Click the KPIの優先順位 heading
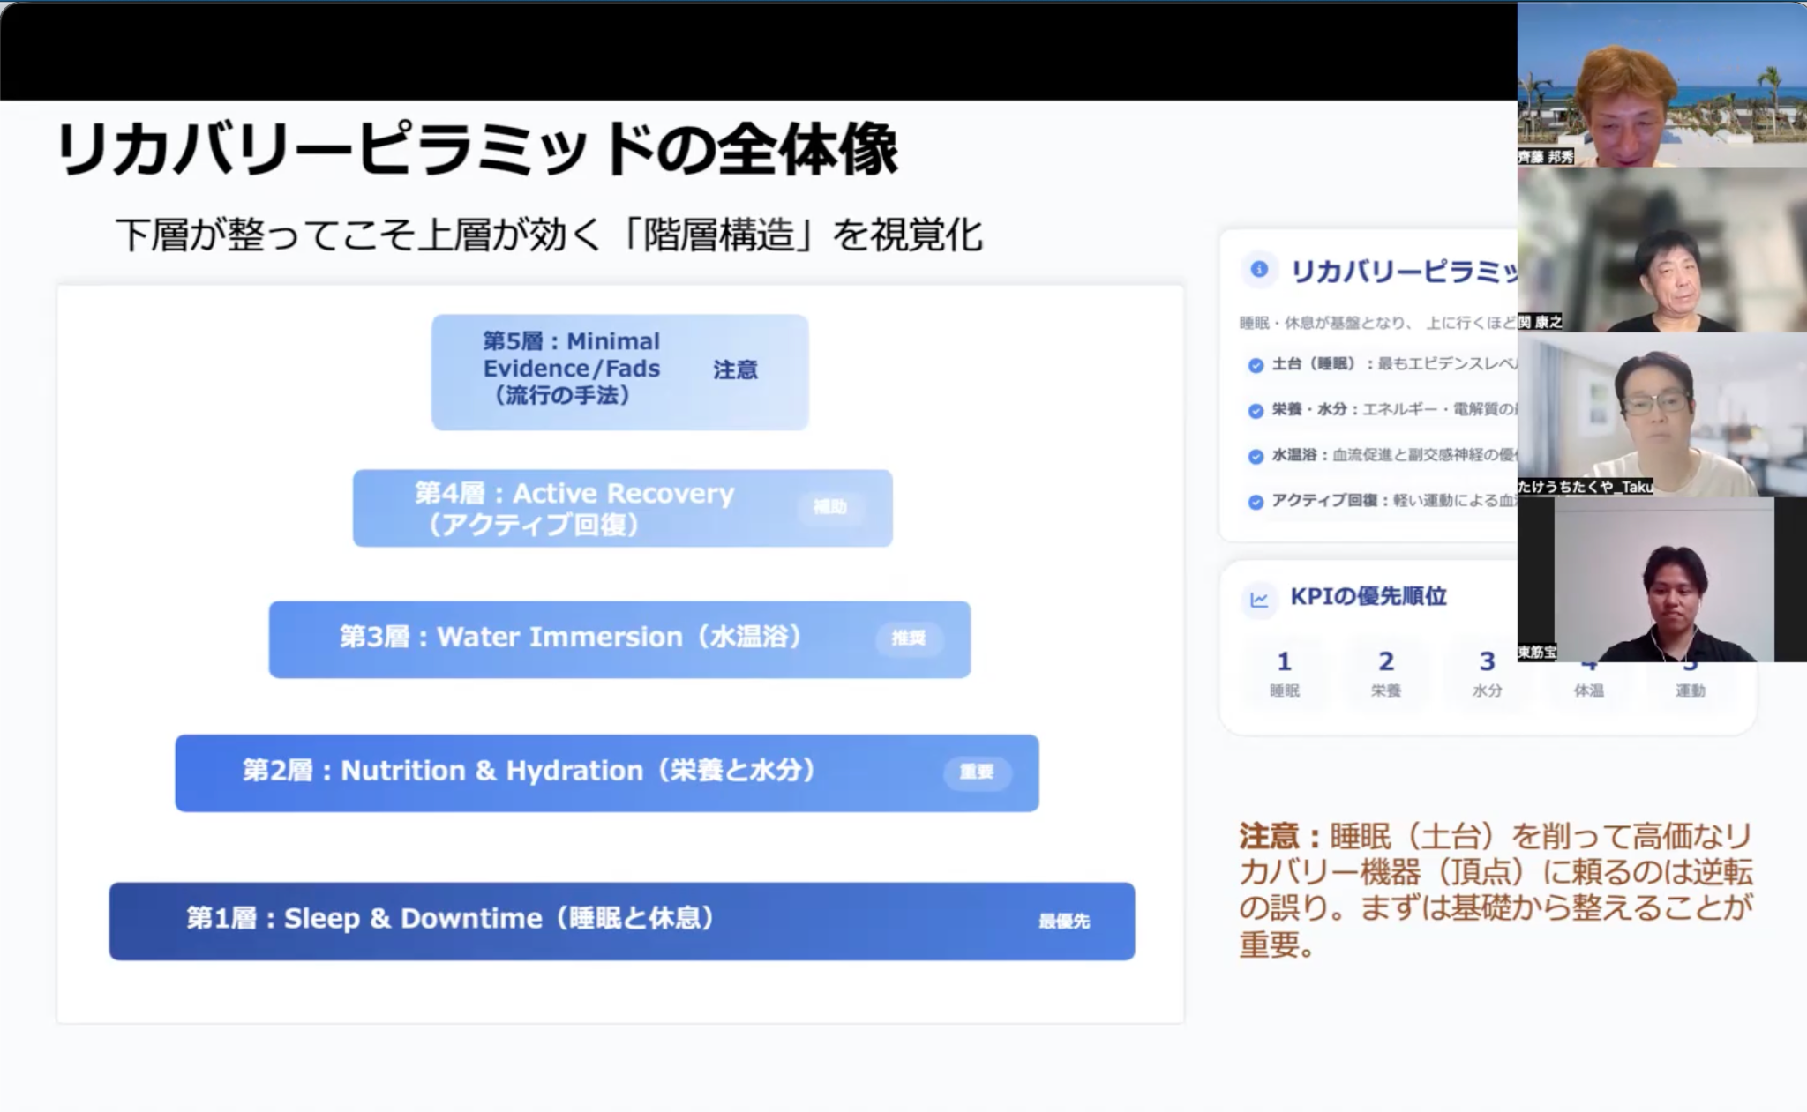 [x=1368, y=597]
